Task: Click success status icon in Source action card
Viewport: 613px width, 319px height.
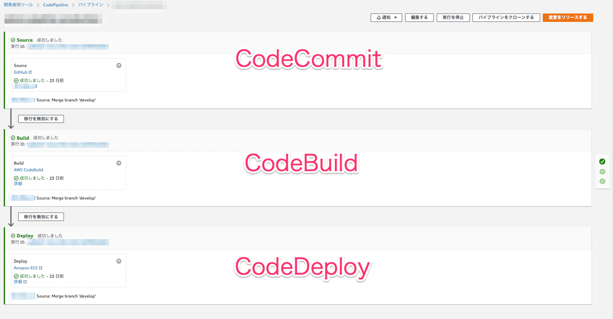Action: click(x=16, y=80)
